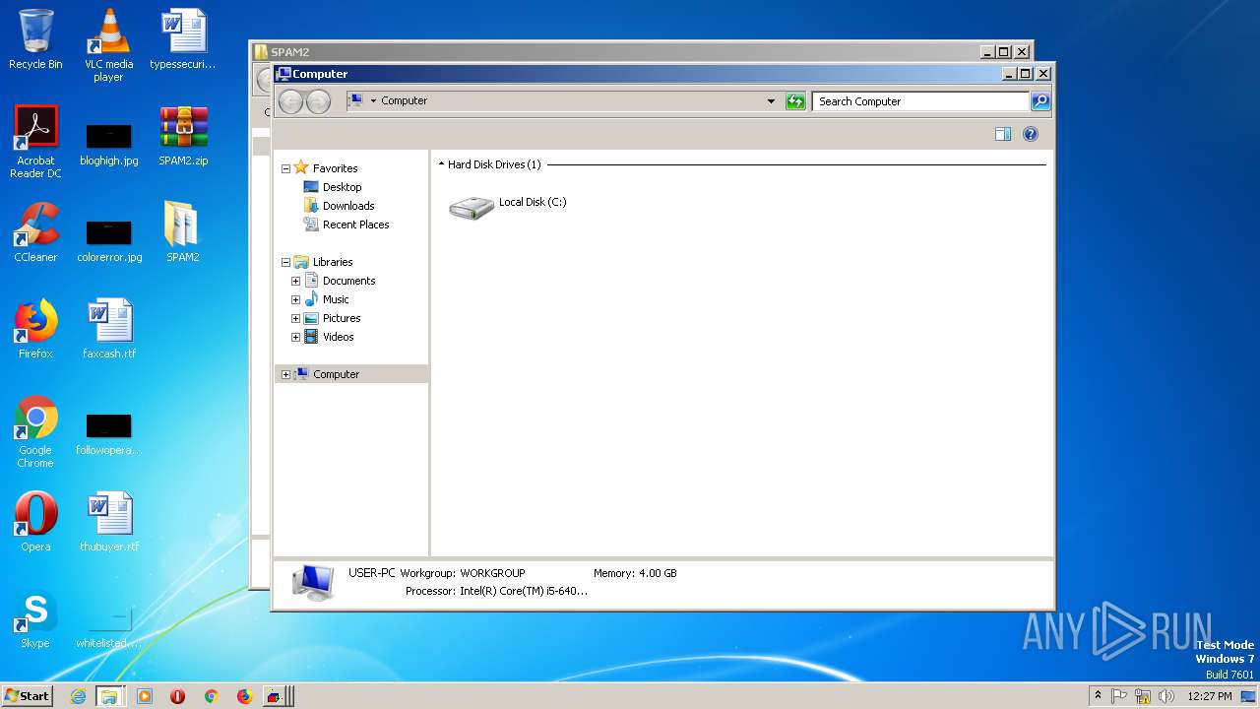
Task: Open the Action Center flag icon
Action: tap(1119, 696)
